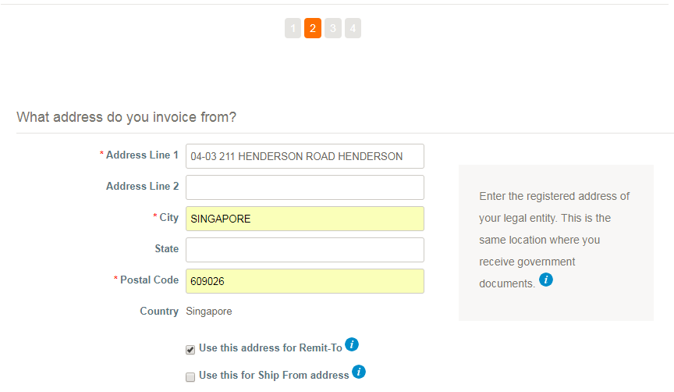Click the empty State input box

[305, 250]
